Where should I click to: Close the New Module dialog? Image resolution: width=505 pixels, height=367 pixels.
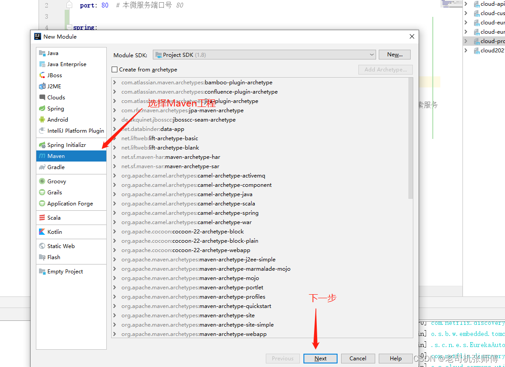click(412, 36)
